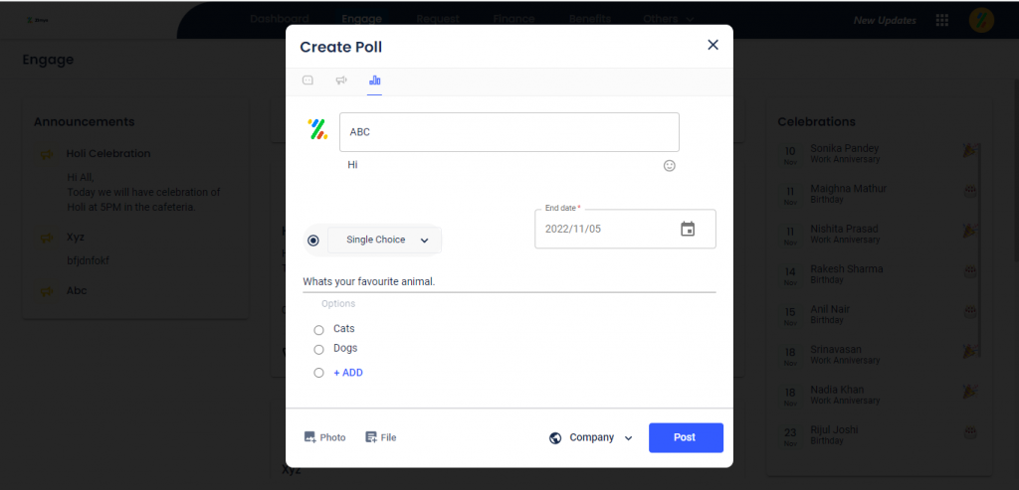Open the Company audience dropdown
The image size is (1019, 490).
point(591,437)
